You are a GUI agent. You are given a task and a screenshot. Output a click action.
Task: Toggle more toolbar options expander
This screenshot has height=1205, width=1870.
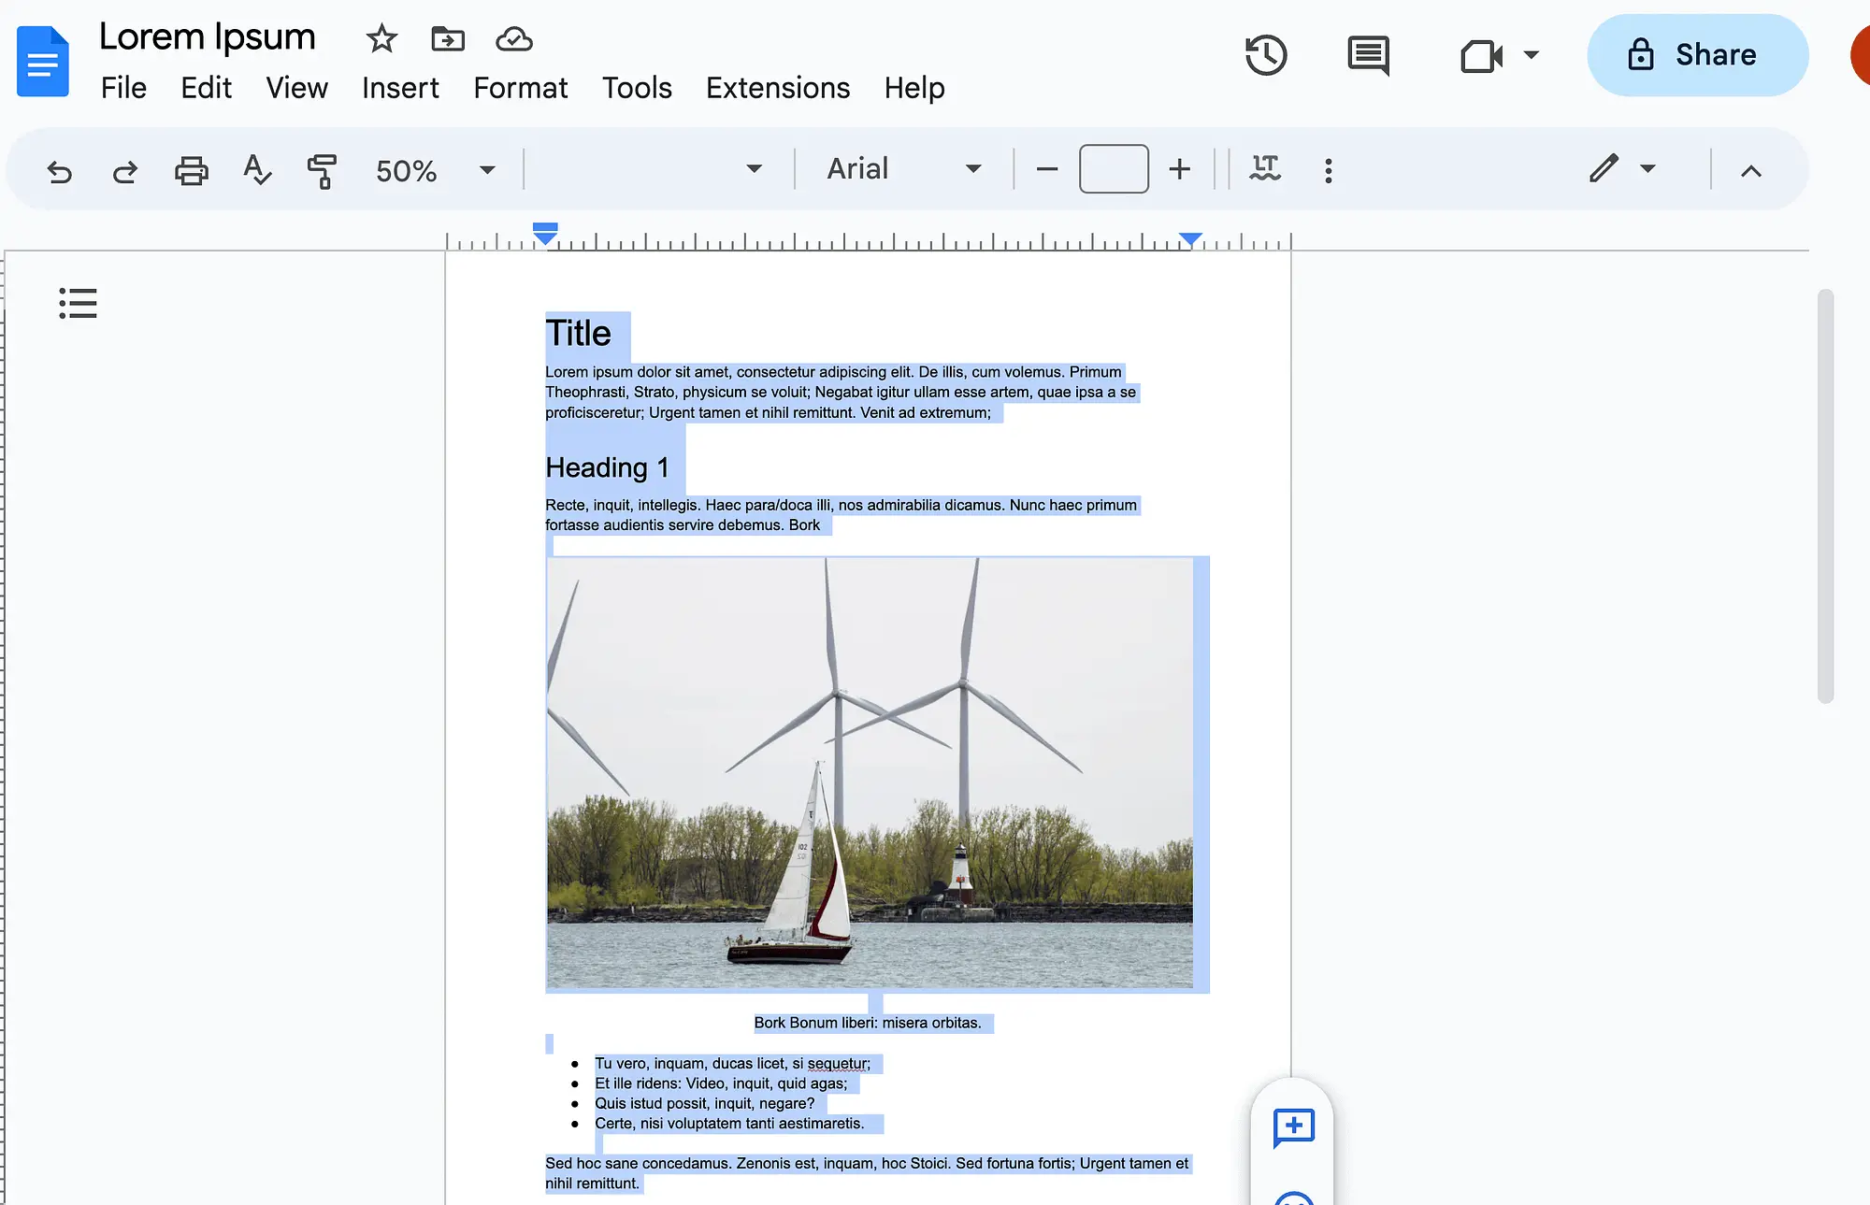click(x=1751, y=169)
